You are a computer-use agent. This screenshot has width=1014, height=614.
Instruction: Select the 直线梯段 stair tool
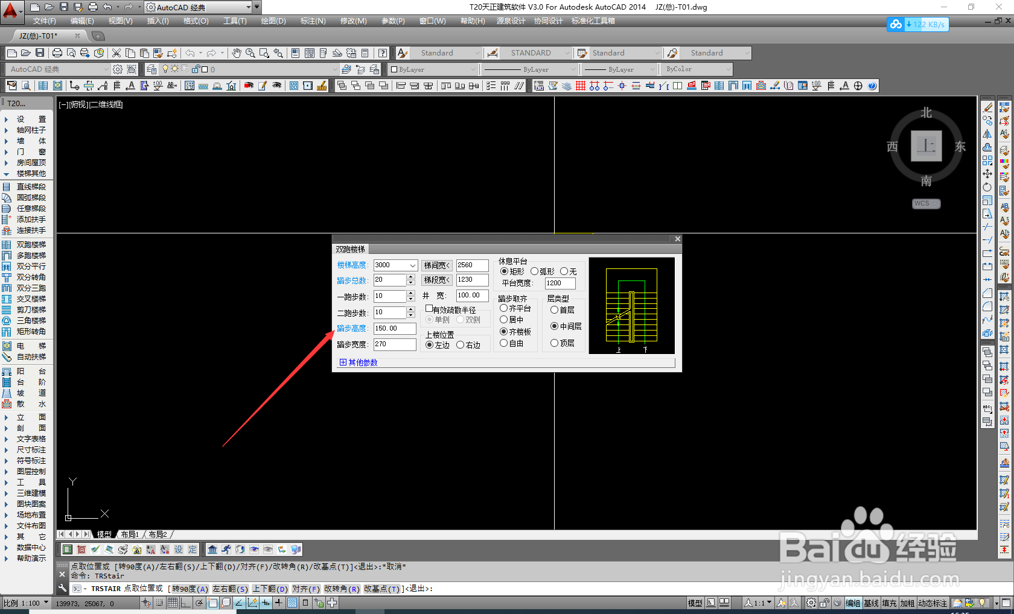click(25, 187)
